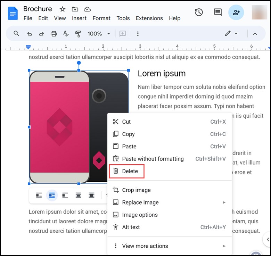Screen dimensions: 271x256
Task: Run spelling and grammar check
Action: (66, 33)
